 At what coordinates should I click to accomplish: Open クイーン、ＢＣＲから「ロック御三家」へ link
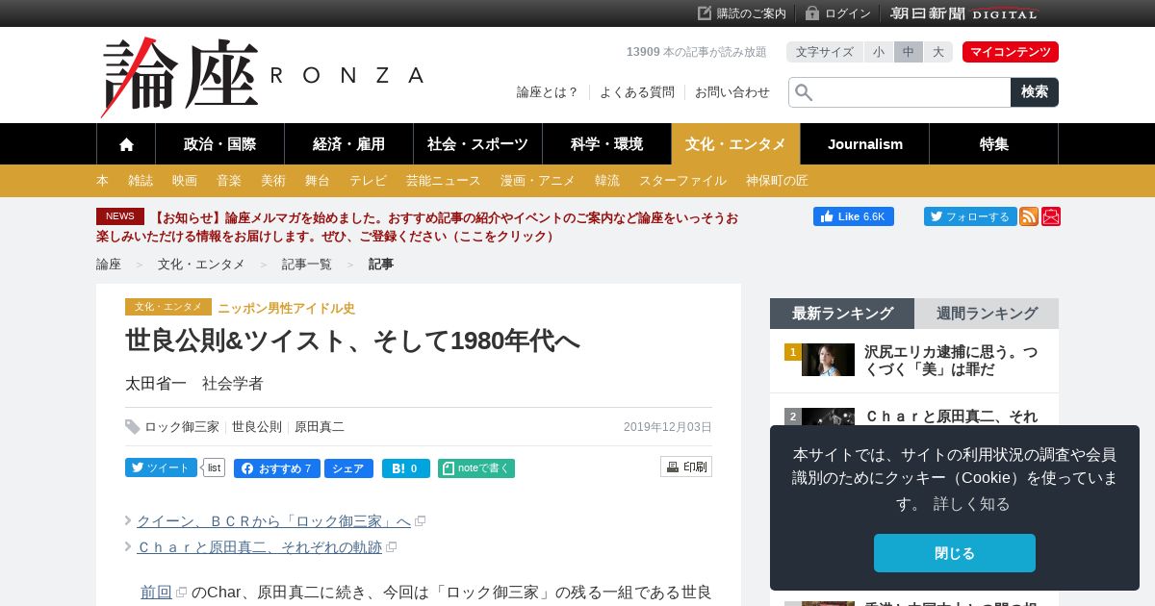[274, 521]
